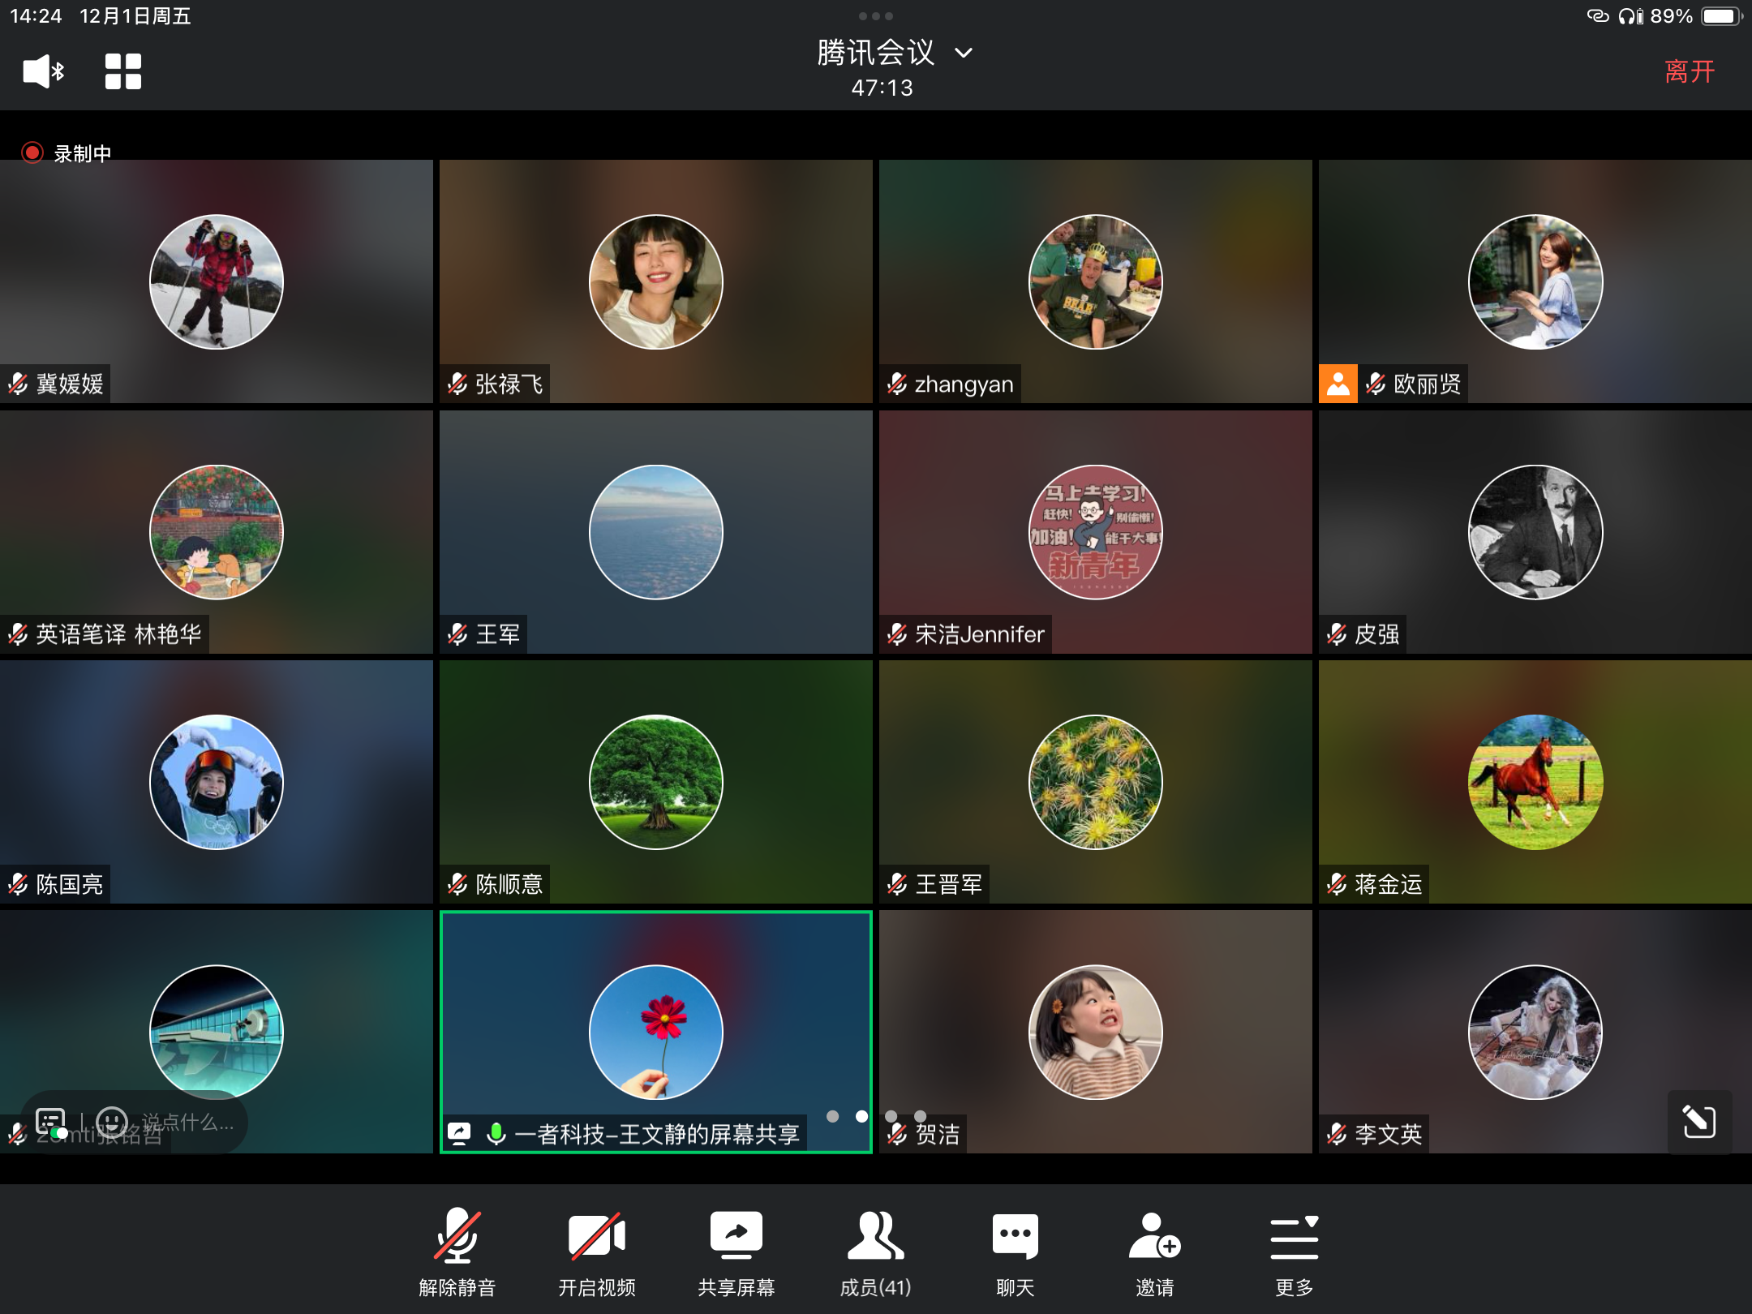Select 欧丽贤's video tile
The width and height of the screenshot is (1752, 1314).
point(1535,281)
